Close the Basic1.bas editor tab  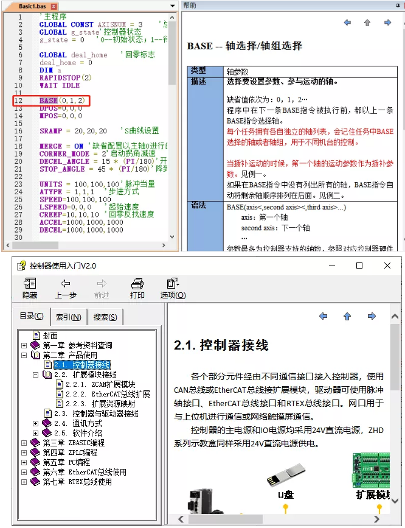click(x=54, y=7)
